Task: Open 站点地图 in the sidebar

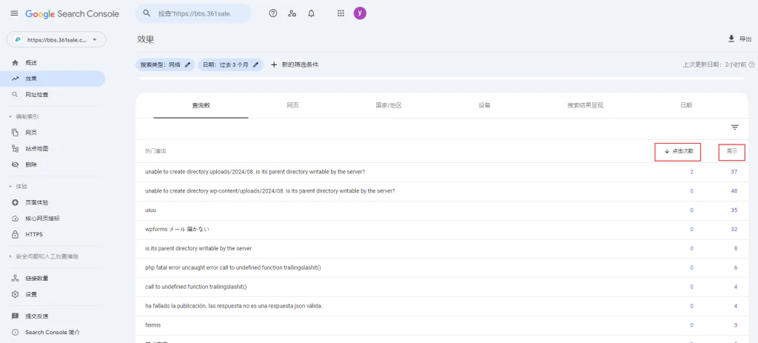Action: click(37, 148)
